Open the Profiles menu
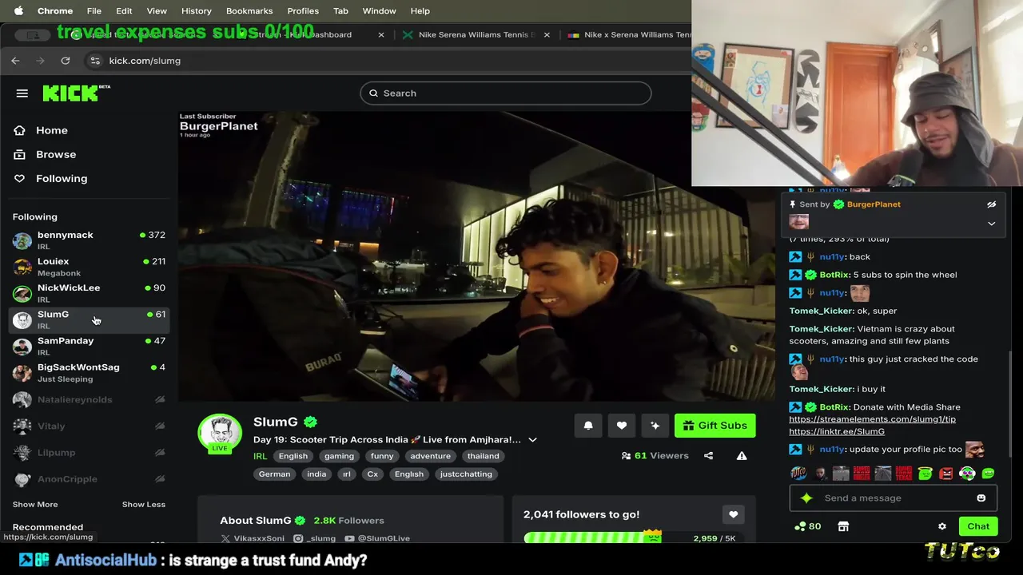 (x=303, y=11)
